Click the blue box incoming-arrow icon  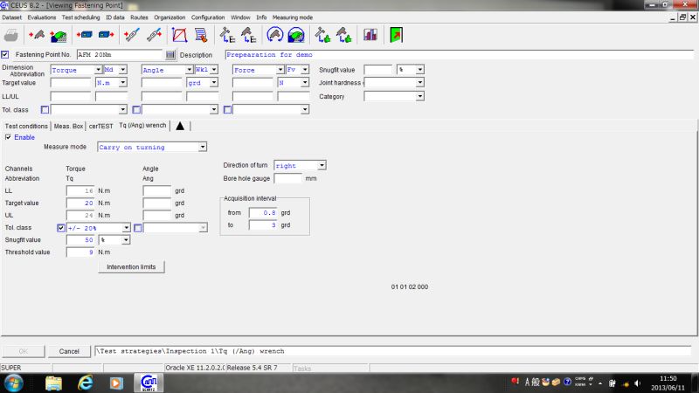tap(84, 35)
